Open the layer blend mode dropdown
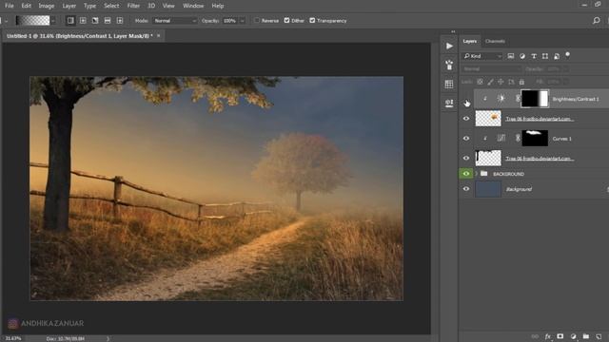The width and height of the screenshot is (609, 342). [491, 69]
